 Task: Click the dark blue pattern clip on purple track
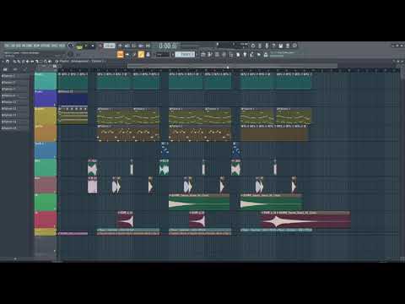(73, 100)
